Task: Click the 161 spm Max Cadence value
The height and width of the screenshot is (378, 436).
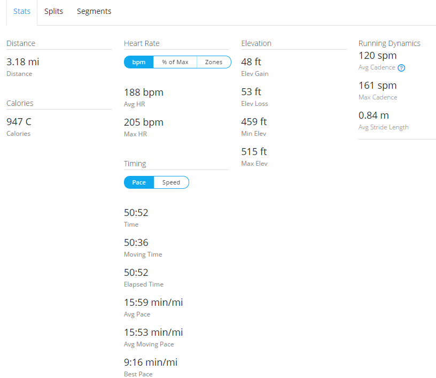Action: [x=378, y=86]
